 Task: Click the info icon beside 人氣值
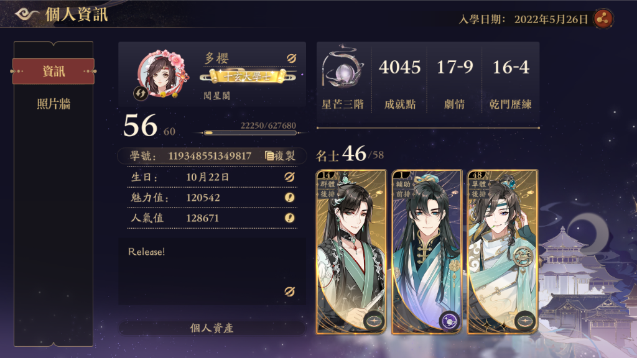click(x=289, y=218)
